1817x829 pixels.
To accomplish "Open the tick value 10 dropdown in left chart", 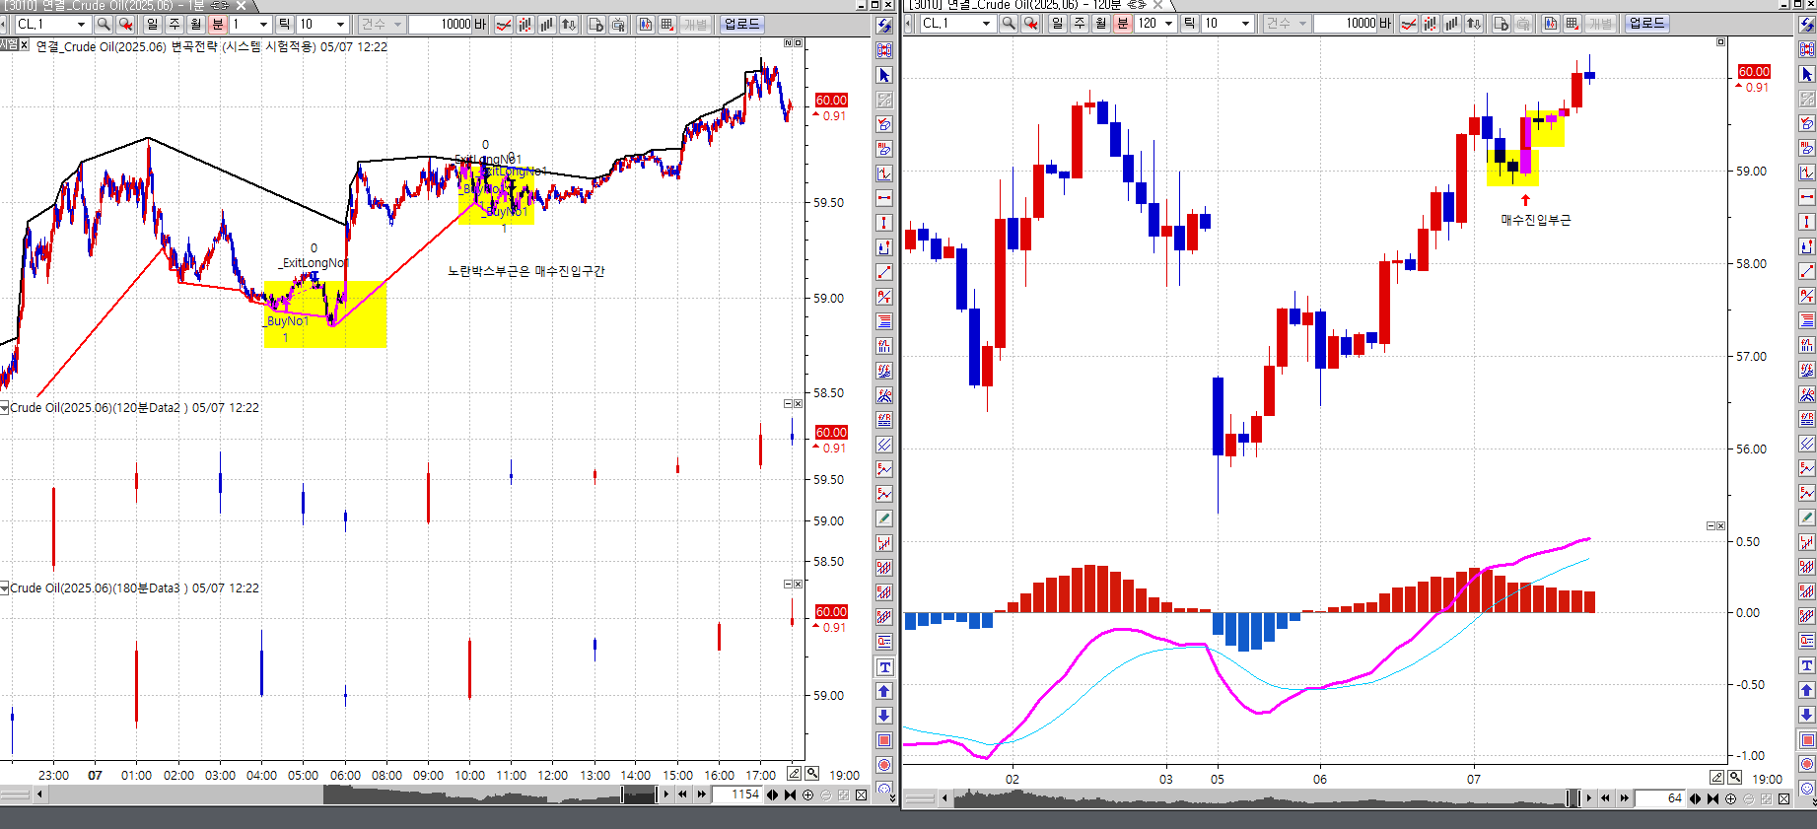I will [341, 24].
